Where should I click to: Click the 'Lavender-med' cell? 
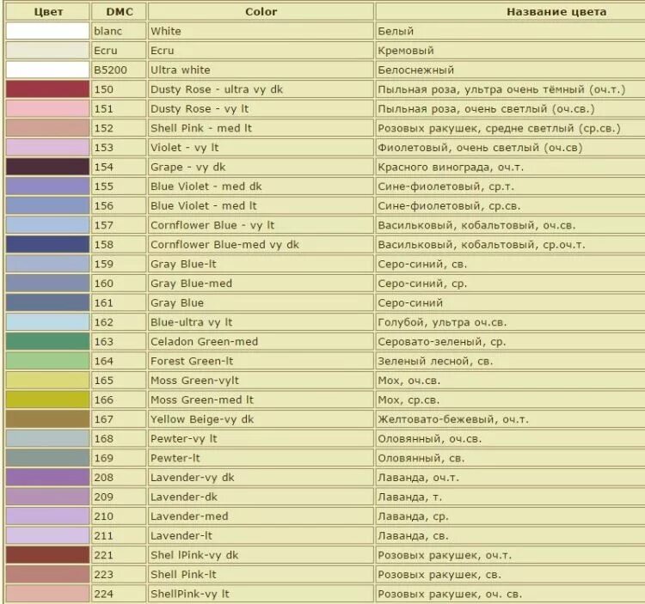pos(261,516)
